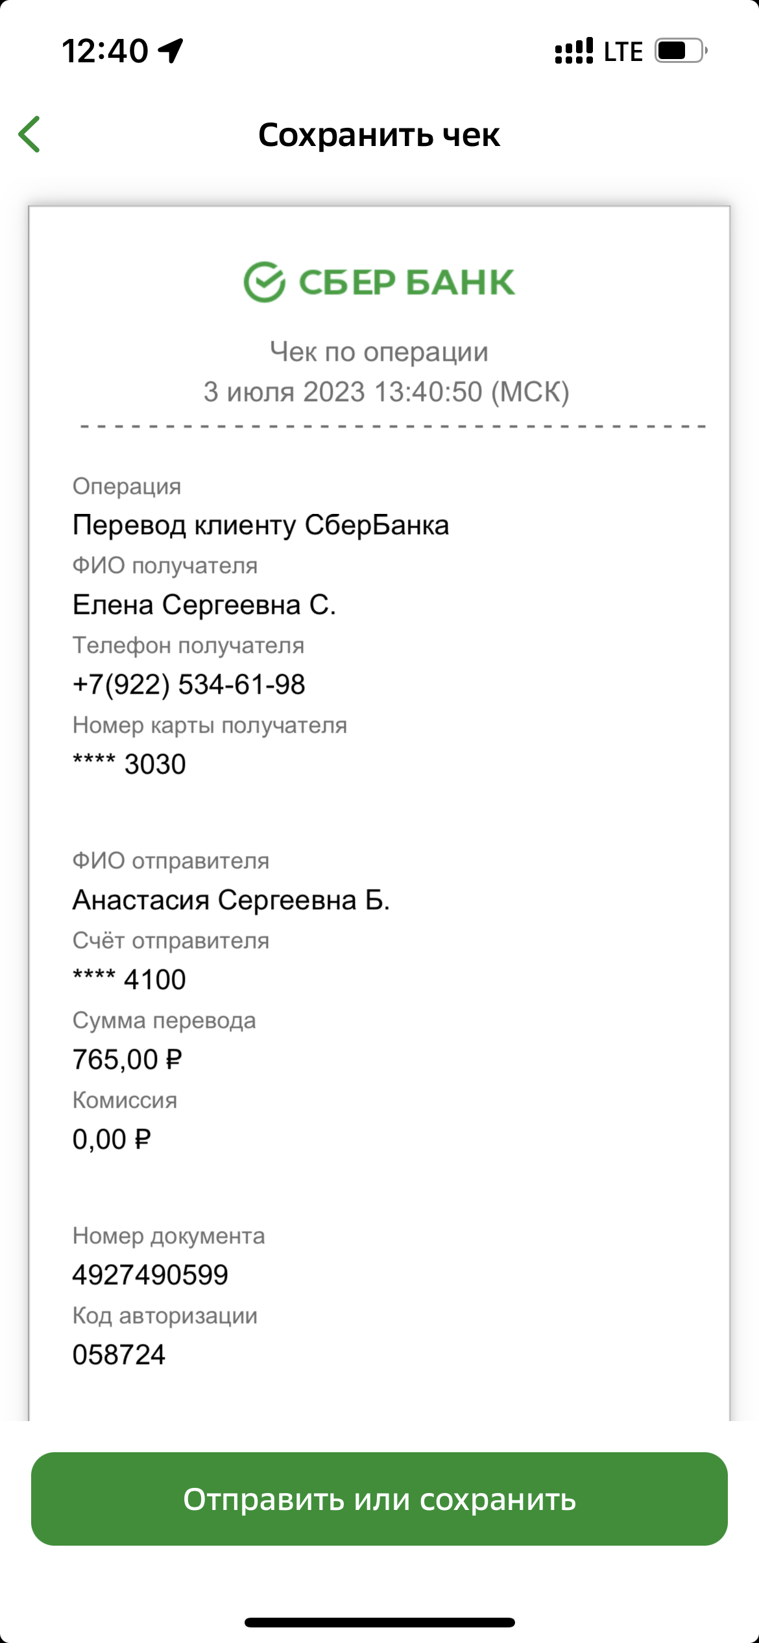
Task: Tap the Сохранить чек page title
Action: click(x=379, y=135)
